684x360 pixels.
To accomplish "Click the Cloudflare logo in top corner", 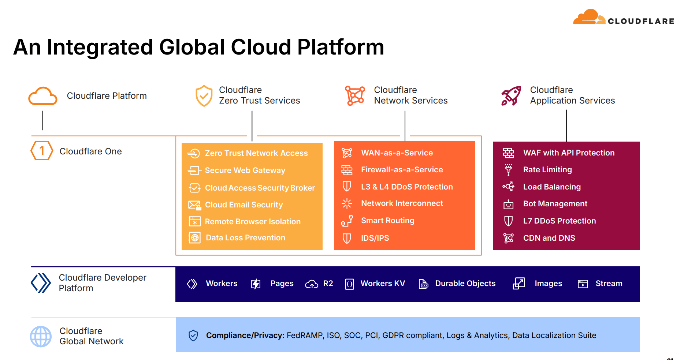I will (x=623, y=18).
